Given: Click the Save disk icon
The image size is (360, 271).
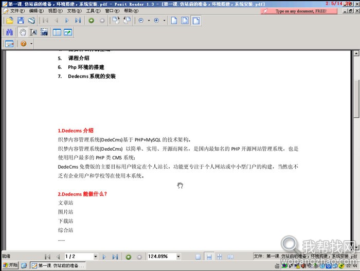Looking at the screenshot, I should (21, 21).
